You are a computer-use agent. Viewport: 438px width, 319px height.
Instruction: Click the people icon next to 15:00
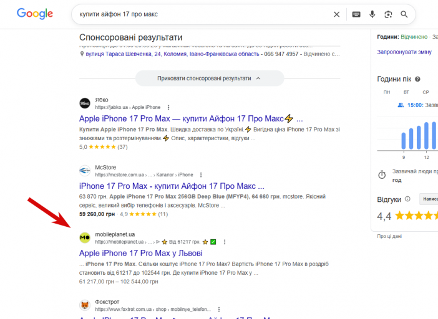(x=401, y=105)
